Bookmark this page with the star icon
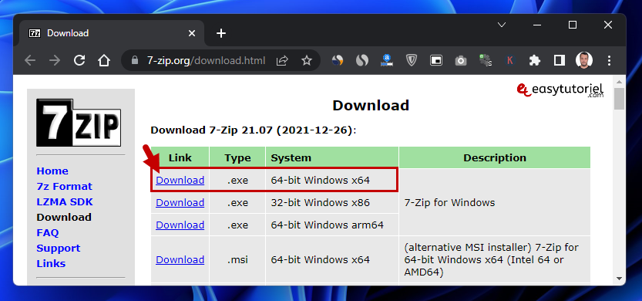The width and height of the screenshot is (642, 301). pos(307,61)
